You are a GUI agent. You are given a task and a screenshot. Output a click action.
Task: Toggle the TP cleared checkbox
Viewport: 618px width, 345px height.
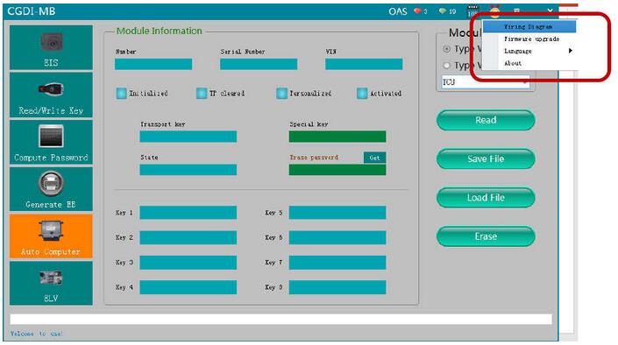tap(202, 94)
